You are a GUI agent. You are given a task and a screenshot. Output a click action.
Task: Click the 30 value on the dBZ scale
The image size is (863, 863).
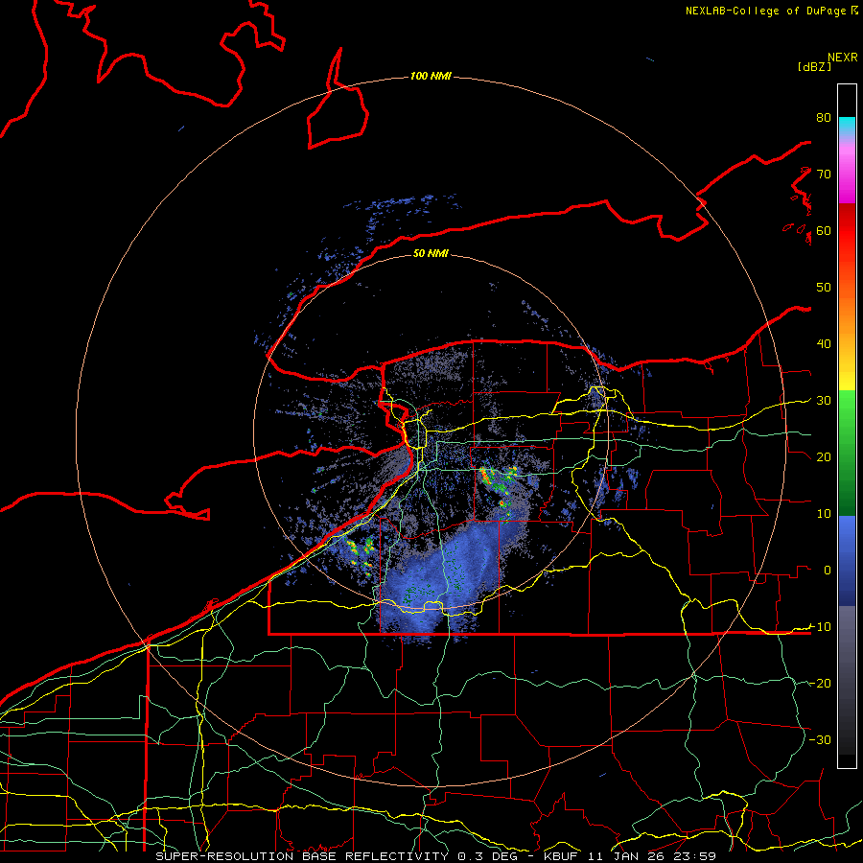(824, 401)
